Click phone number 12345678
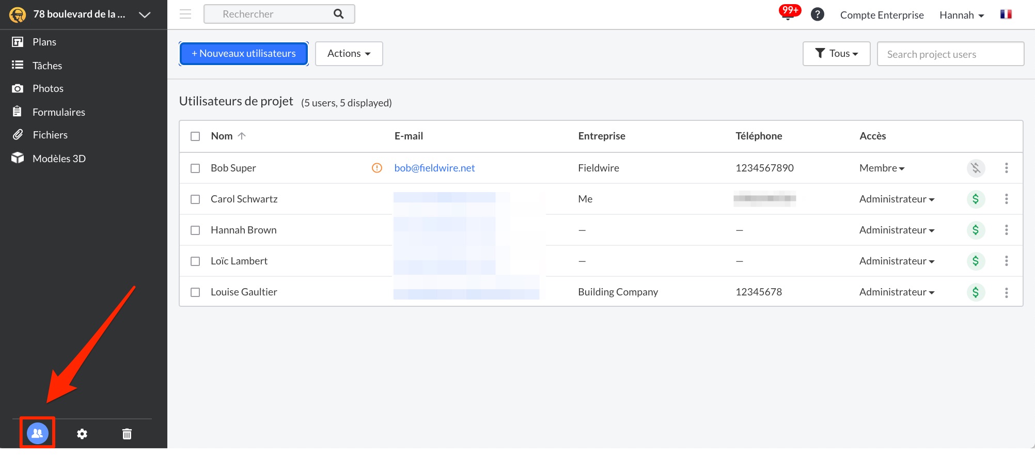Image resolution: width=1035 pixels, height=470 pixels. point(759,292)
